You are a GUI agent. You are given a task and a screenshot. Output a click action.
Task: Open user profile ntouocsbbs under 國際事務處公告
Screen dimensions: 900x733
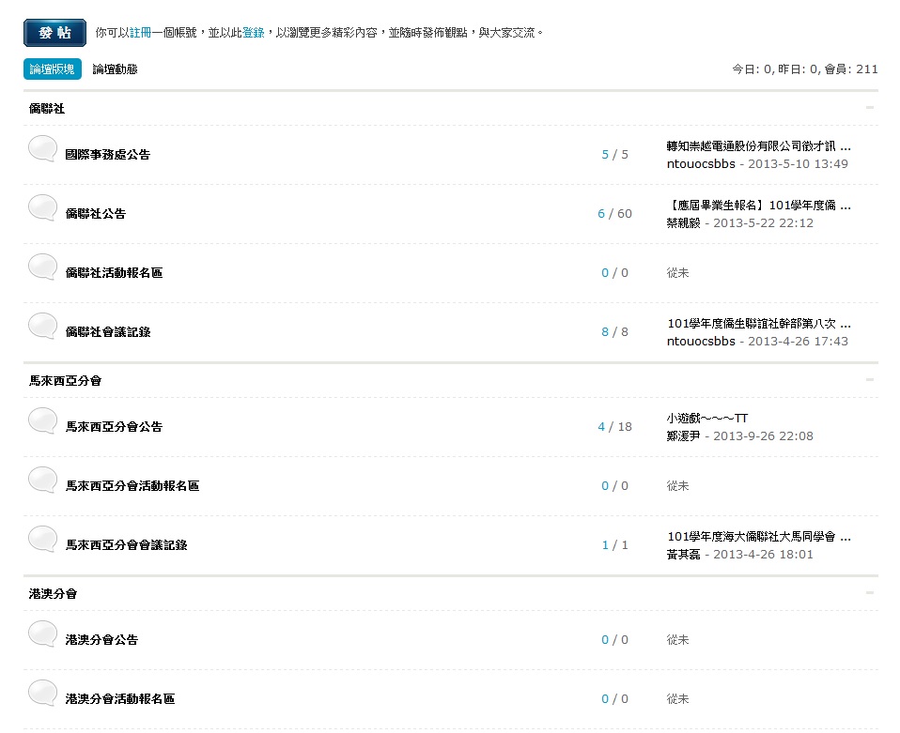pyautogui.click(x=701, y=164)
